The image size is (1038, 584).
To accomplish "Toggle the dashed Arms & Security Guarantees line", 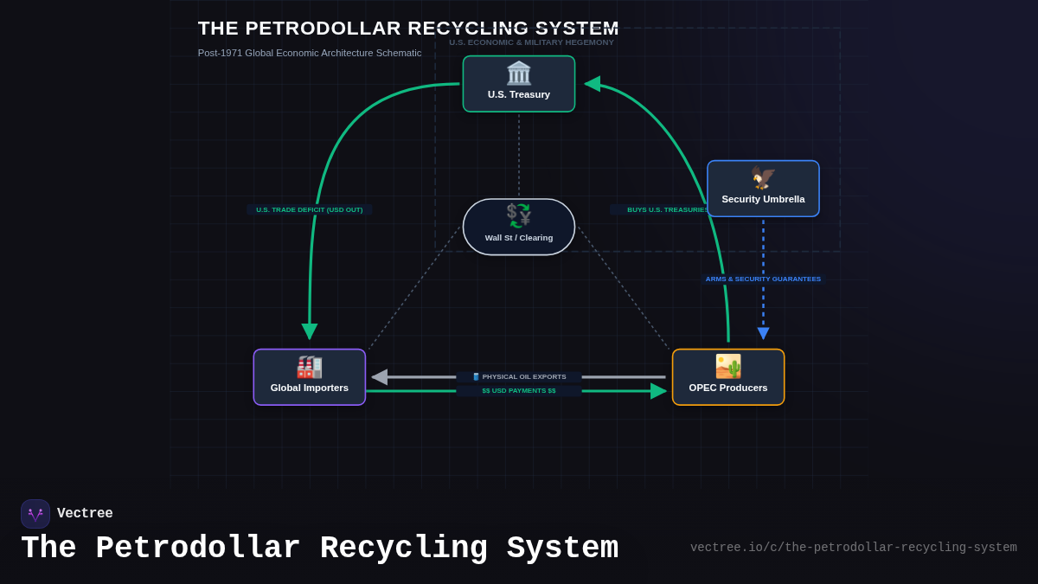I will 762,279.
